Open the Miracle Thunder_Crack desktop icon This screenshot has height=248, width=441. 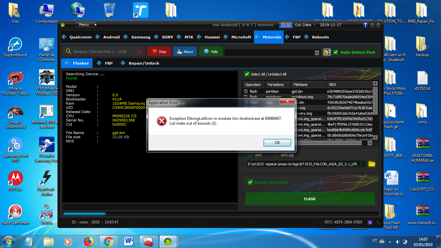(x=15, y=83)
